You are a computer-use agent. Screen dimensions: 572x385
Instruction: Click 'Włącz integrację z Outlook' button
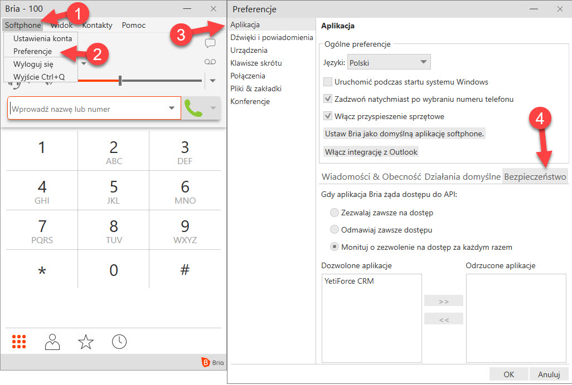pos(371,152)
